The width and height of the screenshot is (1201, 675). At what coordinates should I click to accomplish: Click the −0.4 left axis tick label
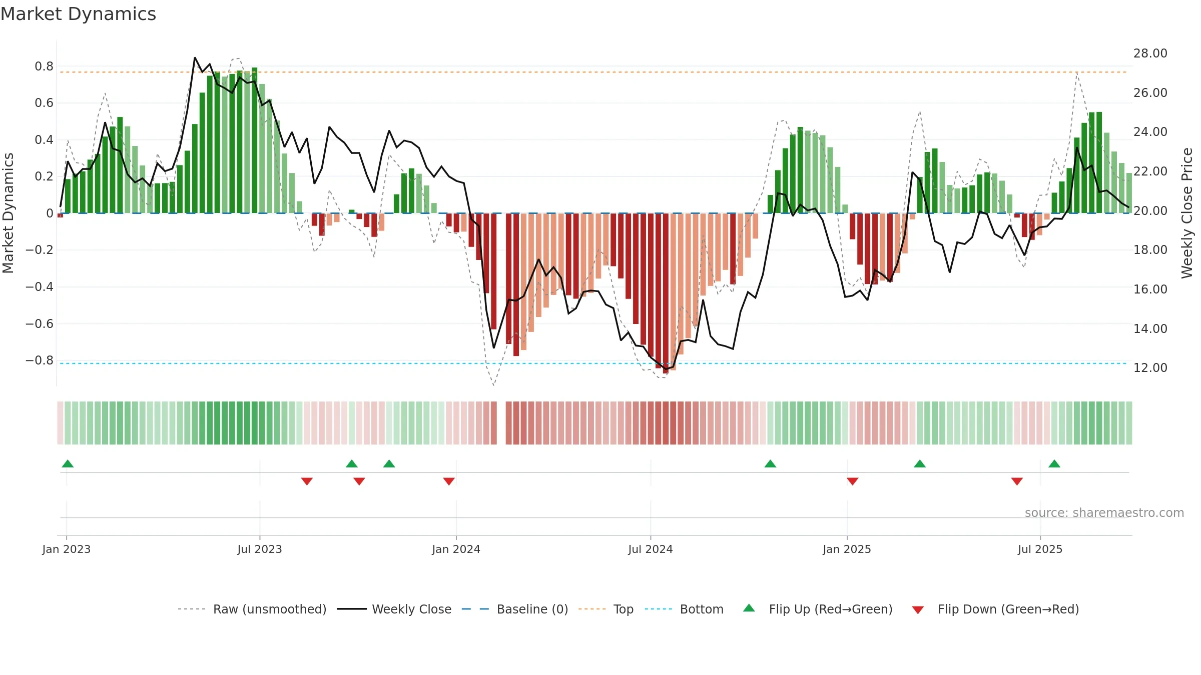coord(40,287)
